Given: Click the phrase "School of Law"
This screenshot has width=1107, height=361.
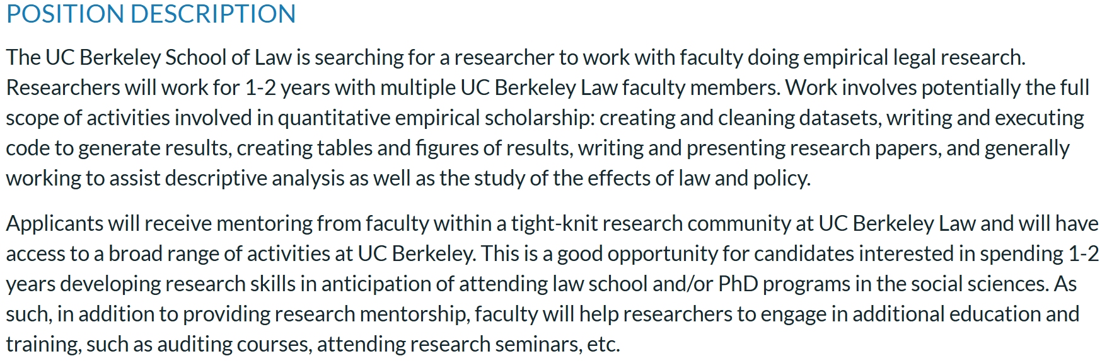Looking at the screenshot, I should click(x=228, y=57).
